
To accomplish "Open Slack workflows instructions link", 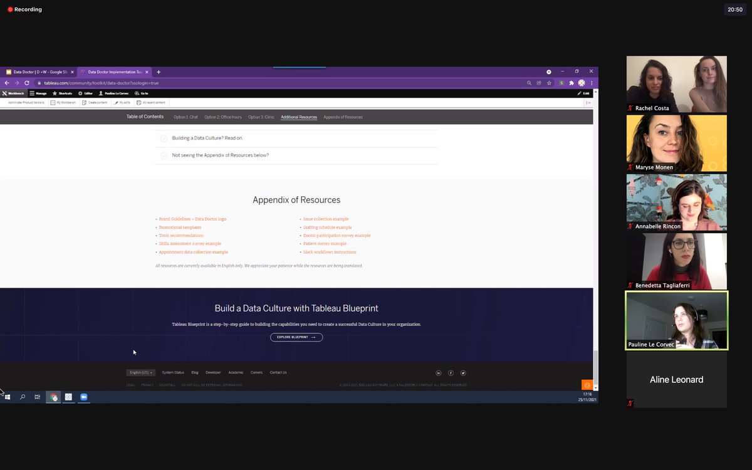I will [x=330, y=252].
